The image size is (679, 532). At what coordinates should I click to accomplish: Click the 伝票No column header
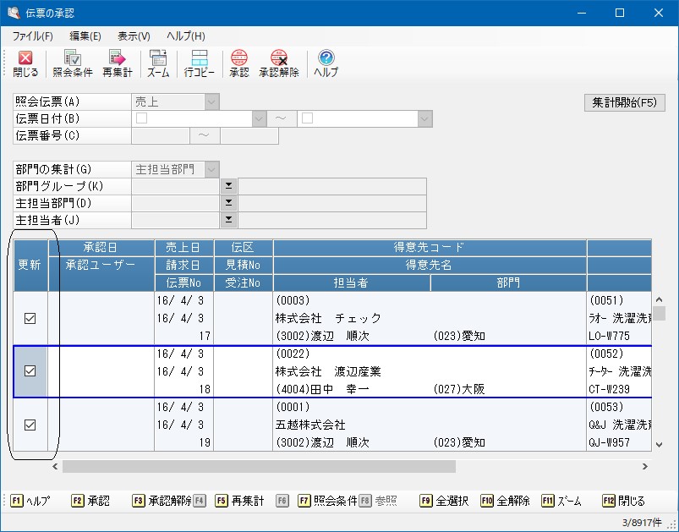[x=183, y=282]
